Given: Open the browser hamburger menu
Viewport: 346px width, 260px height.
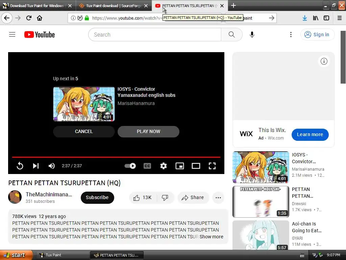Looking at the screenshot, I should coord(340,18).
